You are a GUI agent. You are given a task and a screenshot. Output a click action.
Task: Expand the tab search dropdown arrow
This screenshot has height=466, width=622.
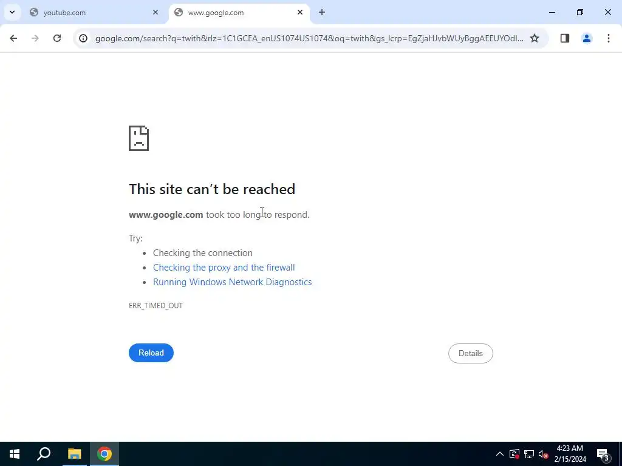coord(12,12)
